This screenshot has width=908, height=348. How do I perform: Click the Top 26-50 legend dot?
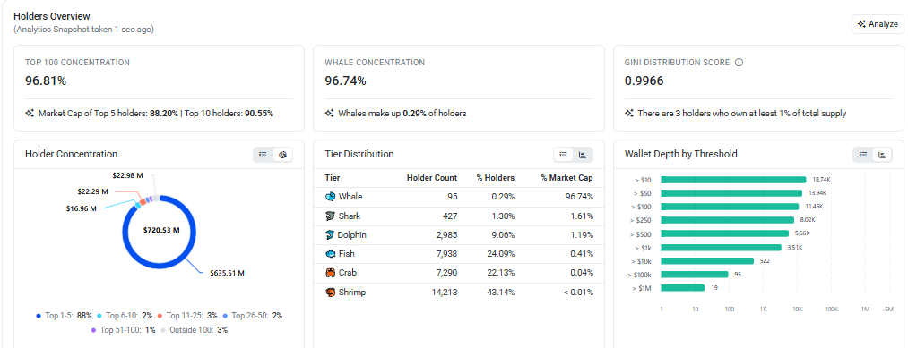[225, 316]
